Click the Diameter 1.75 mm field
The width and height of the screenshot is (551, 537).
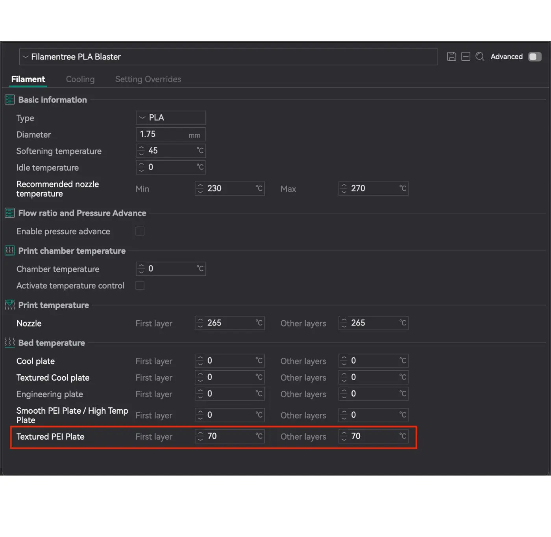pos(171,134)
